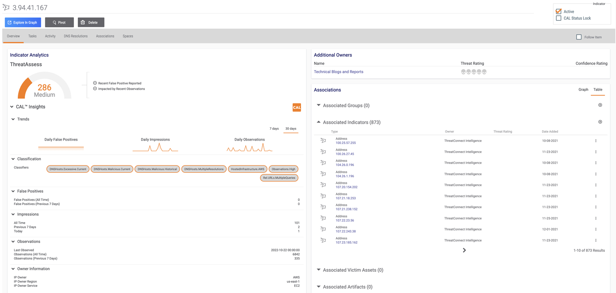This screenshot has height=293, width=616.
Task: Click the orange CAL logo icon
Action: [296, 108]
